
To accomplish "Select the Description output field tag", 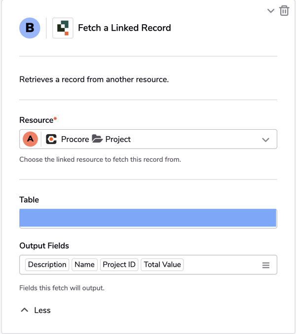I will [47, 264].
